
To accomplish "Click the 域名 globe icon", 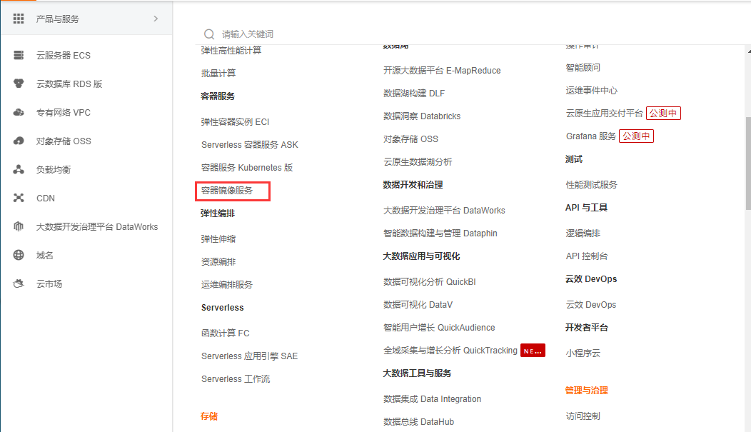I will click(19, 255).
